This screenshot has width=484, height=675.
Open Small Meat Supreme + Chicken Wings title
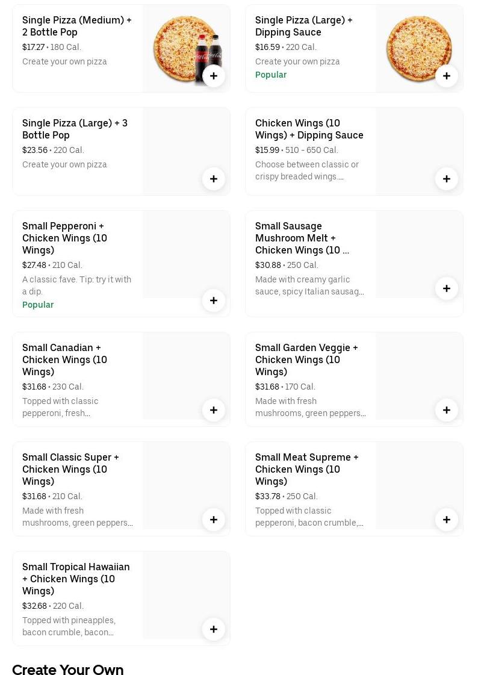[306, 469]
